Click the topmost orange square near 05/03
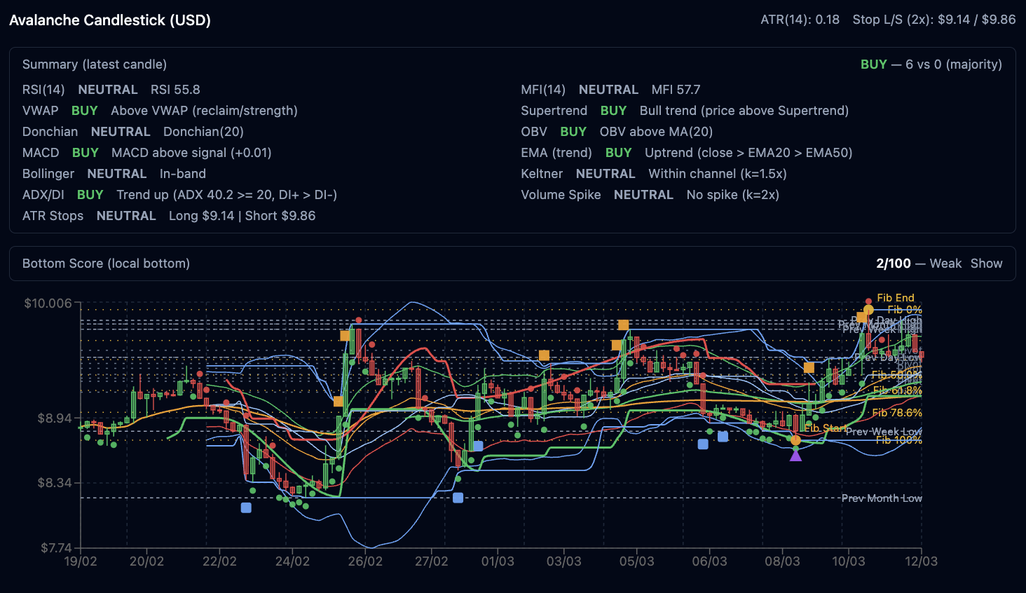This screenshot has height=593, width=1026. (x=623, y=325)
